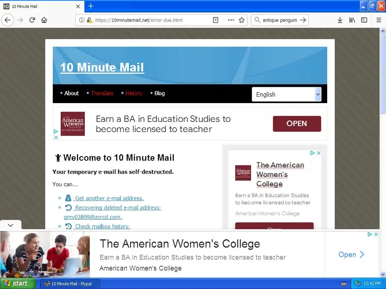Click American Women's College logo in banner ad
This screenshot has height=289, width=386.
click(x=73, y=123)
